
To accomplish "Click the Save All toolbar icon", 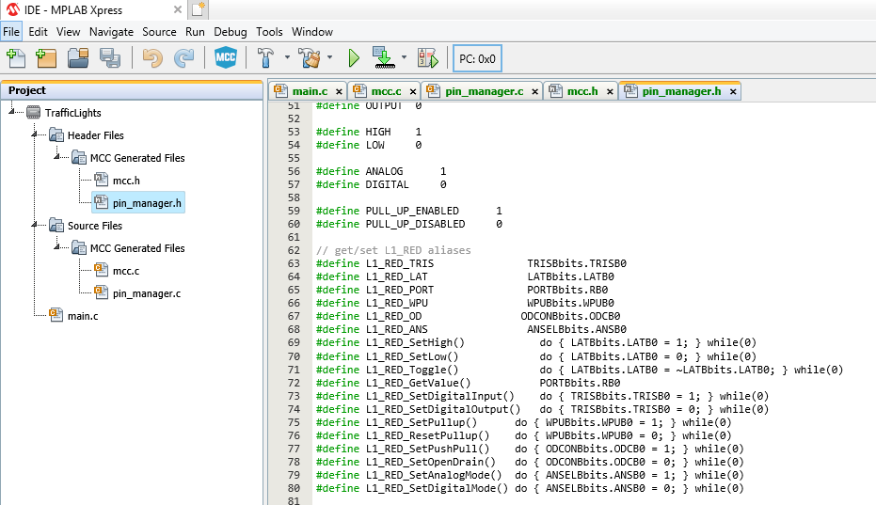I will (x=110, y=58).
